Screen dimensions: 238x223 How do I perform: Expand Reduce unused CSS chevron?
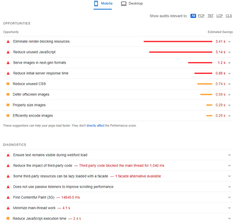pos(229,84)
